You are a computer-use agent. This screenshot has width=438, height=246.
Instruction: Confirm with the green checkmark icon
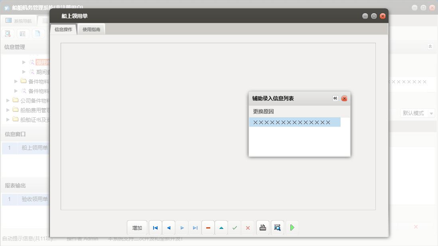pyautogui.click(x=235, y=228)
